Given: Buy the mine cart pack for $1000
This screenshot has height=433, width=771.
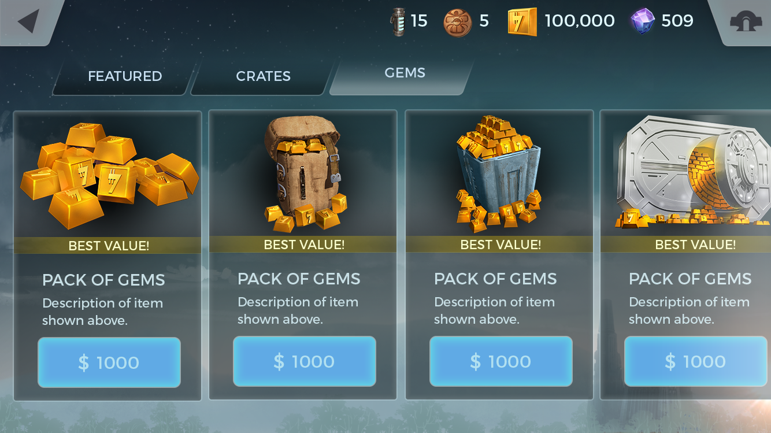Looking at the screenshot, I should click(x=501, y=361).
